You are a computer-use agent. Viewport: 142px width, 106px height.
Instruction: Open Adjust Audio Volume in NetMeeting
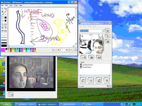[x=99, y=57]
